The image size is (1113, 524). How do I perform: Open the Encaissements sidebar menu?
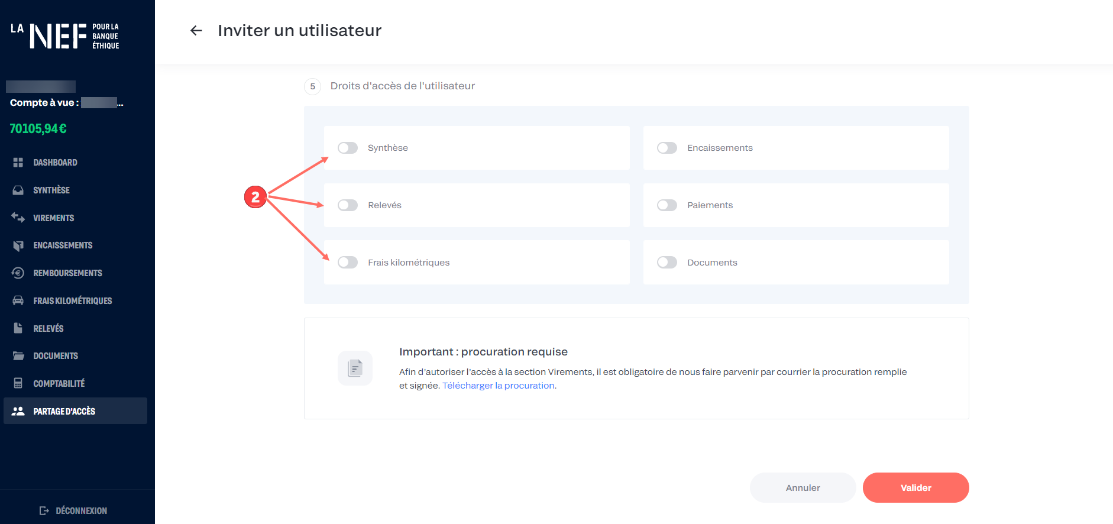[63, 245]
